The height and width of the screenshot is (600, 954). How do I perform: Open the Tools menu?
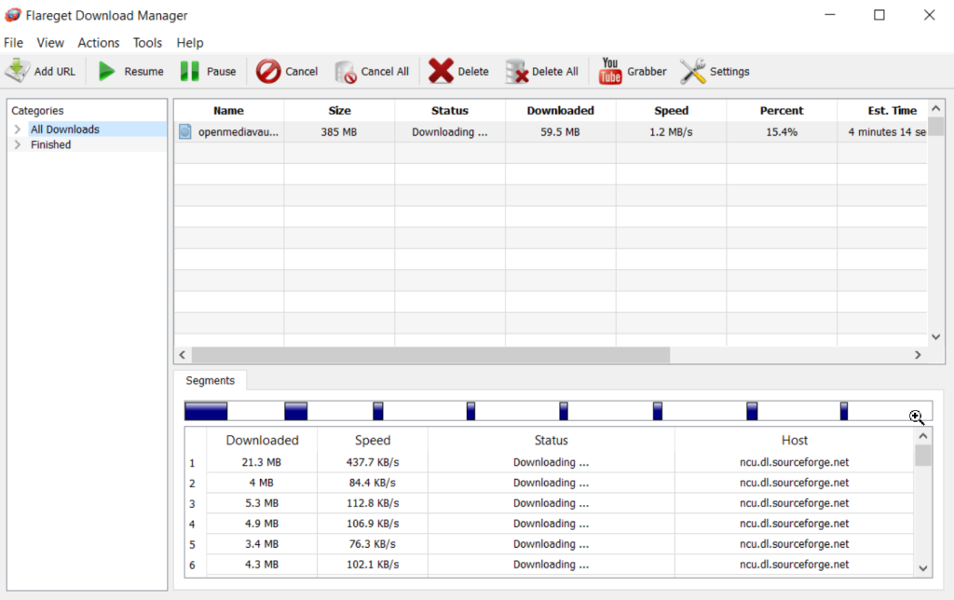[147, 43]
